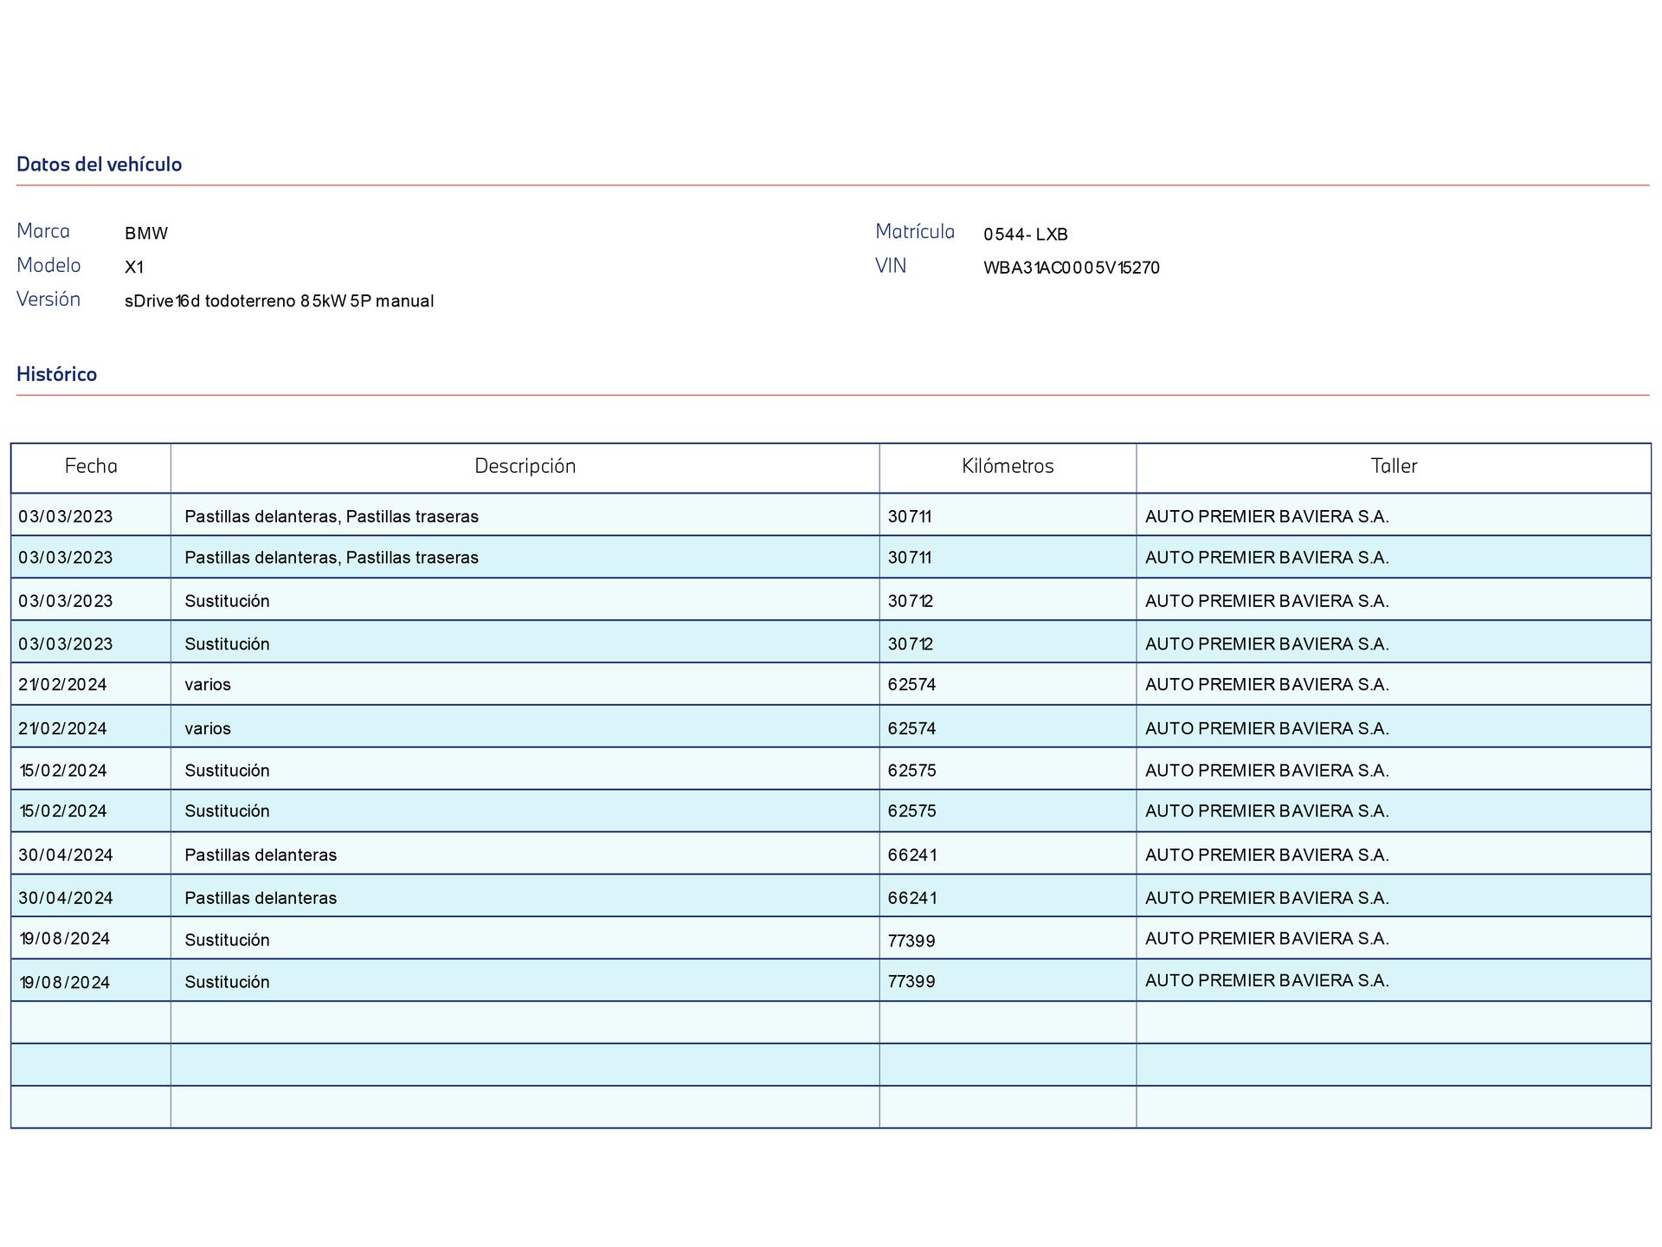Image resolution: width=1662 pixels, height=1247 pixels.
Task: Select the 'Taller' column header
Action: [1394, 466]
